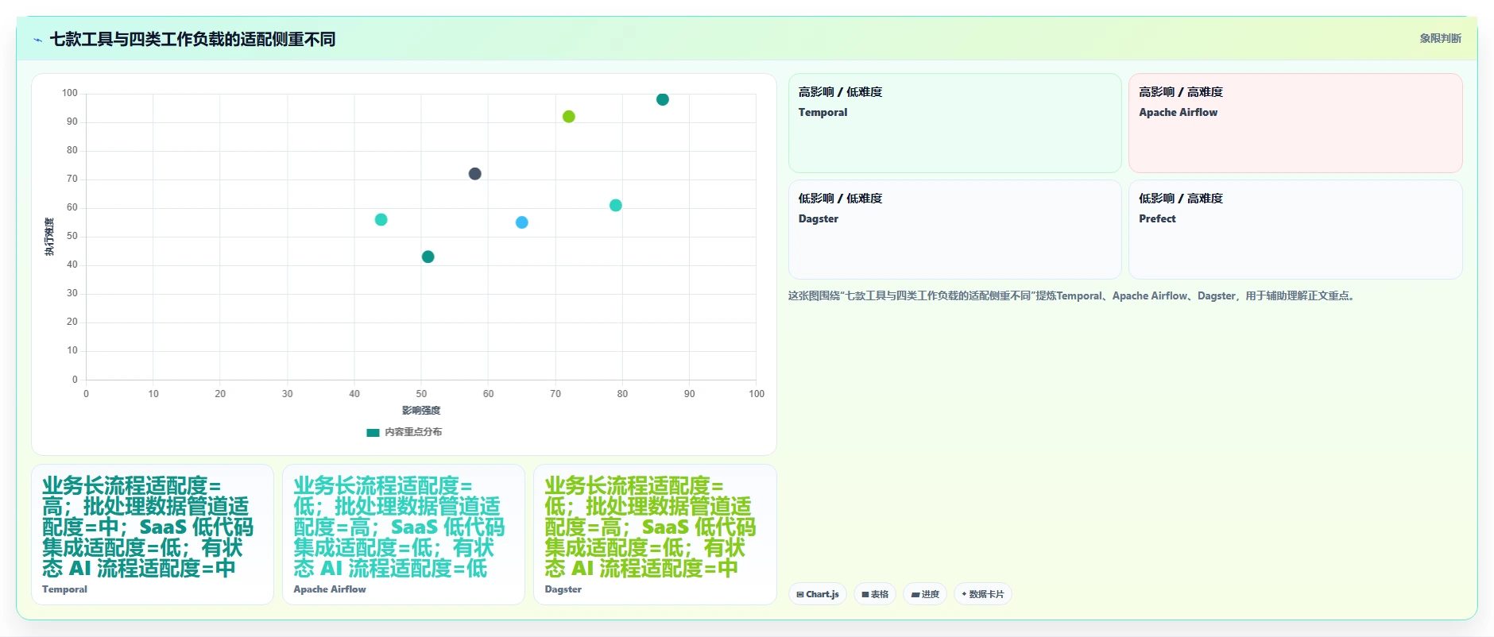
Task: Click the 表格 tag
Action: pyautogui.click(x=875, y=594)
